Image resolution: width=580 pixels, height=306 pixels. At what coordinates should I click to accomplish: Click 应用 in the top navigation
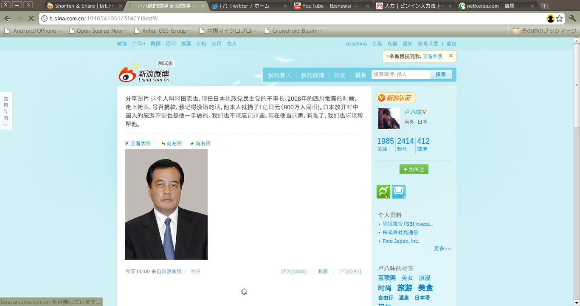pyautogui.click(x=217, y=44)
